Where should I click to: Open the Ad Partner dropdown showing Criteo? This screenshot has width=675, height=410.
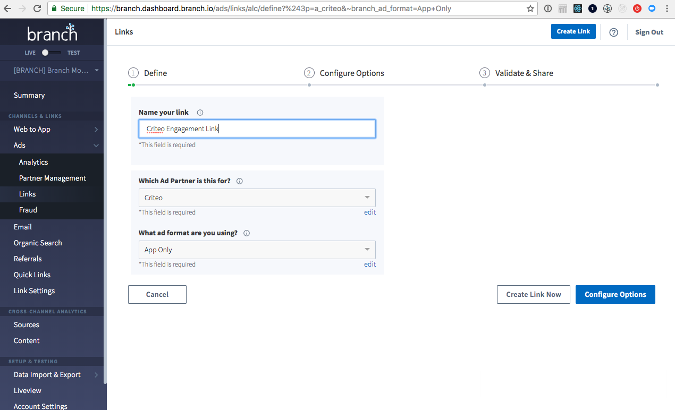pyautogui.click(x=257, y=198)
